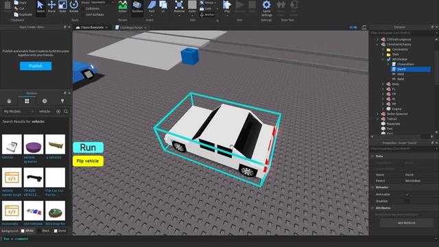The height and width of the screenshot is (247, 439).
Task: Click the yellow Flip vehicle button
Action: pyautogui.click(x=88, y=161)
